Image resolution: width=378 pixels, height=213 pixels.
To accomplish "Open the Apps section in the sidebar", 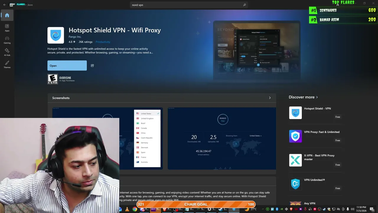I will (7, 28).
